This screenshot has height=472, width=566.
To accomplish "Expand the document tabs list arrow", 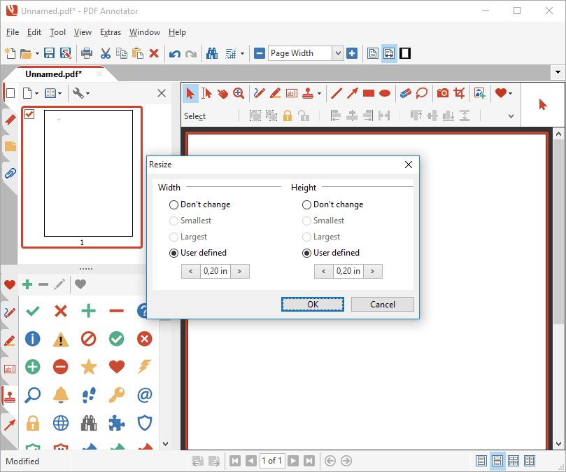I will pos(558,72).
